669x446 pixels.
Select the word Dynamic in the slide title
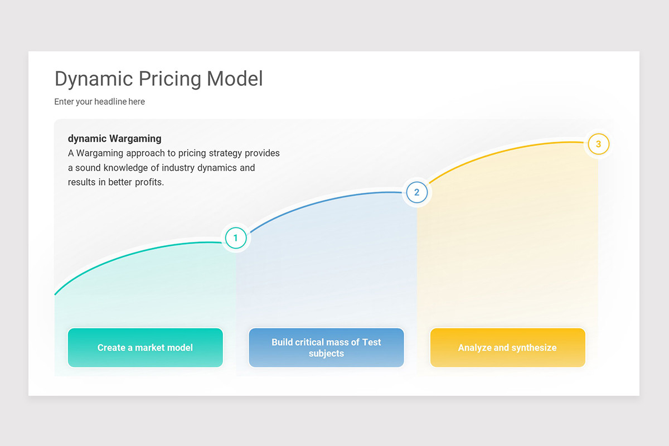(x=93, y=79)
